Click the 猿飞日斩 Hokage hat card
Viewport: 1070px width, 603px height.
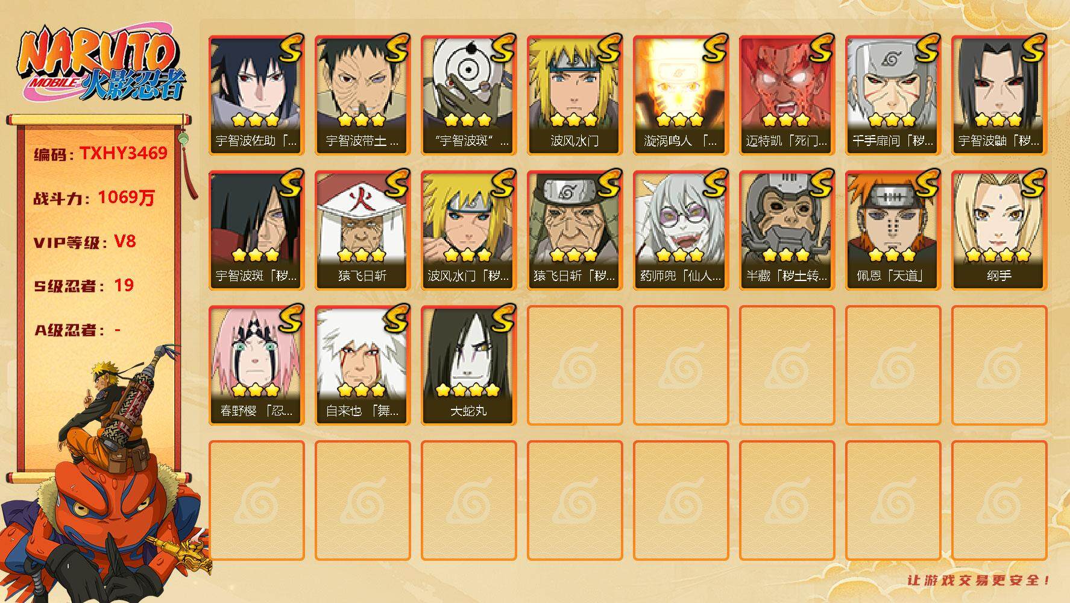click(362, 230)
